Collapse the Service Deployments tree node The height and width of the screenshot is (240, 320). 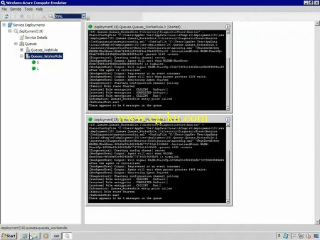[4, 25]
